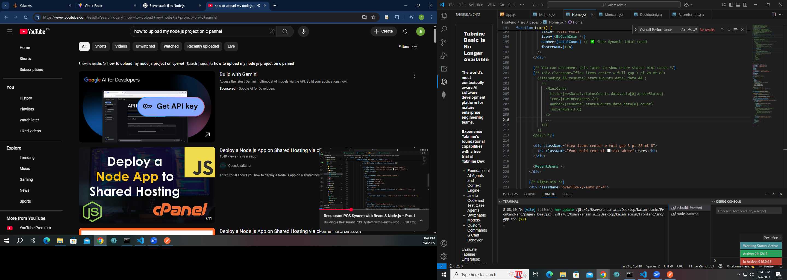Go to previous match in find widget
The width and height of the screenshot is (787, 280).
coord(722,30)
